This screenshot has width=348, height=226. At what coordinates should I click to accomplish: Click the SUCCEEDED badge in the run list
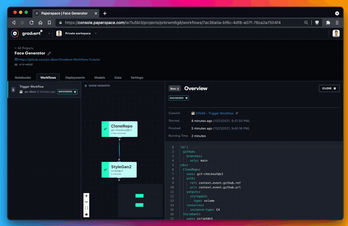point(67,92)
